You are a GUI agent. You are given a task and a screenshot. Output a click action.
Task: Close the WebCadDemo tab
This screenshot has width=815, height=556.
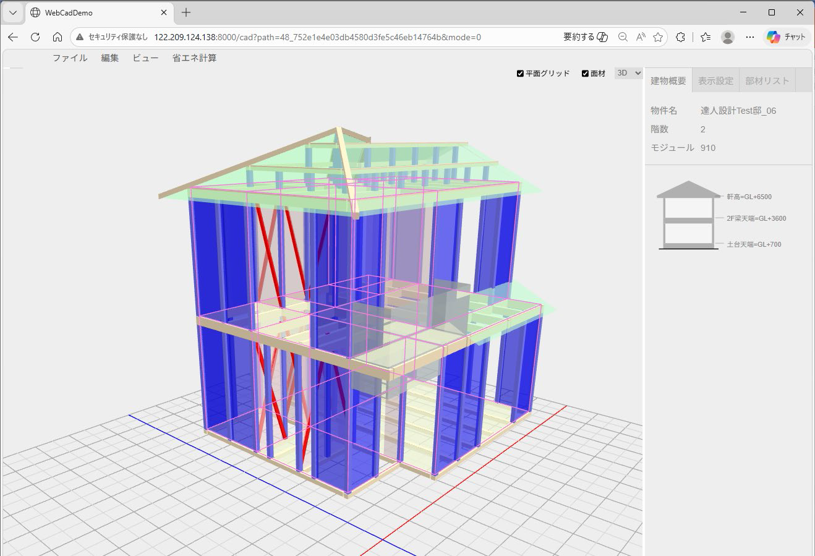(x=164, y=12)
